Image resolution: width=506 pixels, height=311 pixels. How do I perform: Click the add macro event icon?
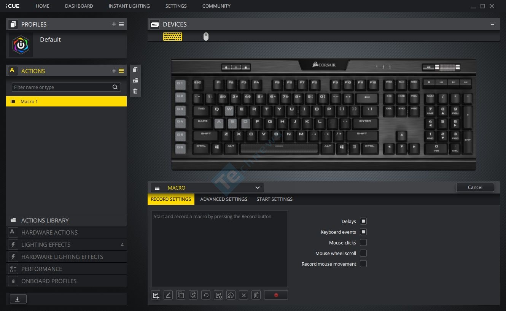pyautogui.click(x=156, y=295)
